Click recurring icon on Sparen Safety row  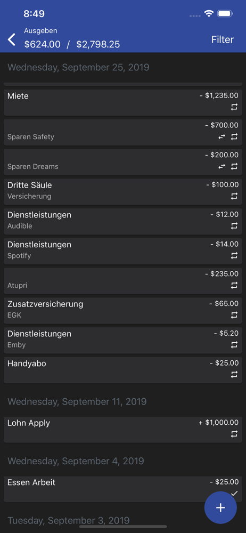[x=234, y=136]
